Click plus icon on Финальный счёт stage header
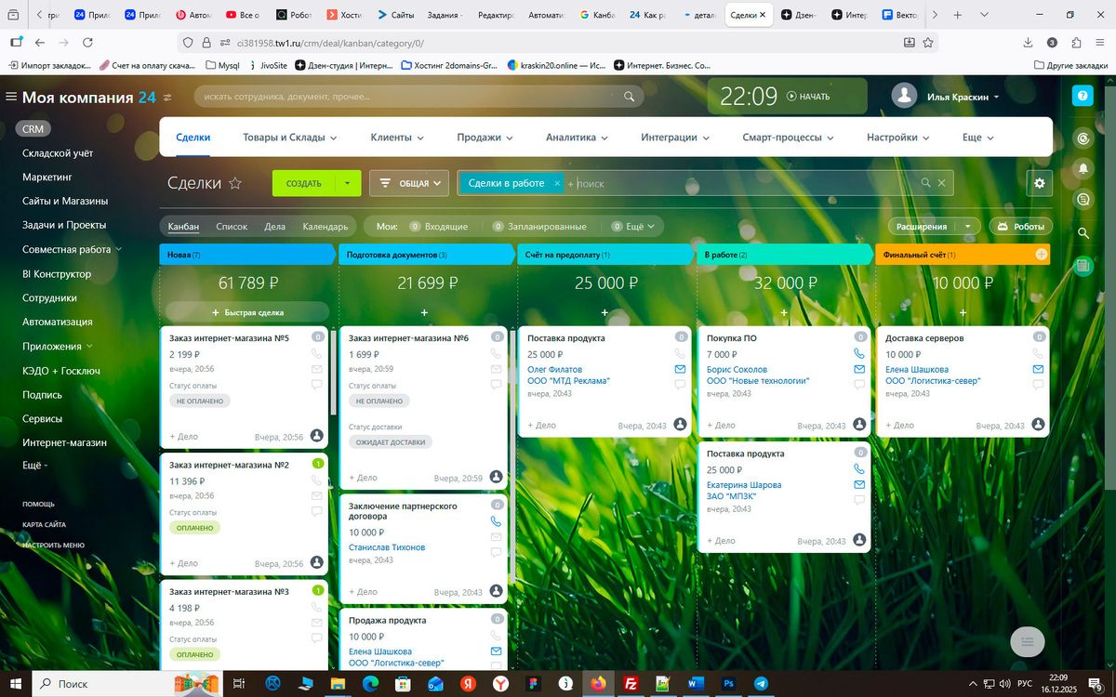The height and width of the screenshot is (697, 1116). (x=1041, y=254)
